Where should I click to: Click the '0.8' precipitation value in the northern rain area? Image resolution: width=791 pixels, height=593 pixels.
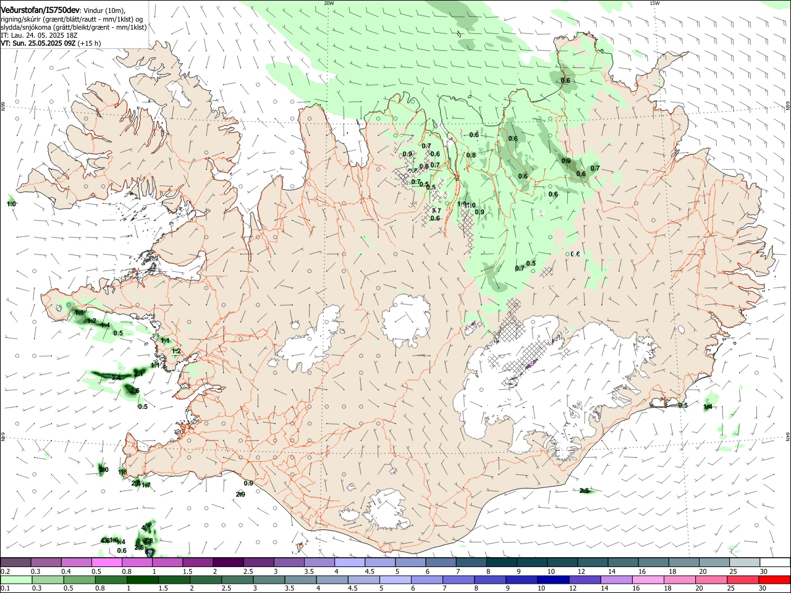[471, 155]
